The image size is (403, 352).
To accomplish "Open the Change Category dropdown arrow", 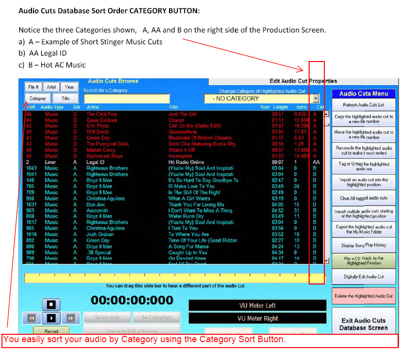I will pos(316,99).
